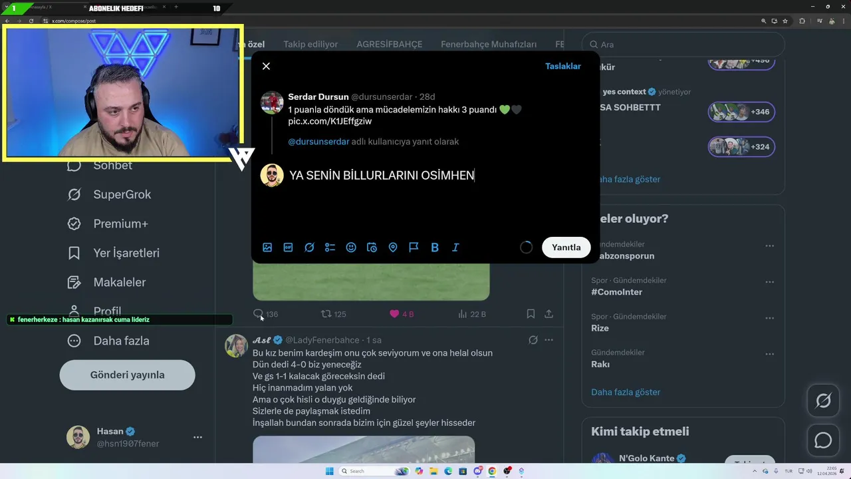Open more options on Asl's post
This screenshot has height=479, width=851.
click(x=548, y=340)
